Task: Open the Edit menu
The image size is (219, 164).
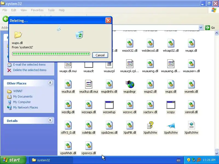Action: (14, 10)
